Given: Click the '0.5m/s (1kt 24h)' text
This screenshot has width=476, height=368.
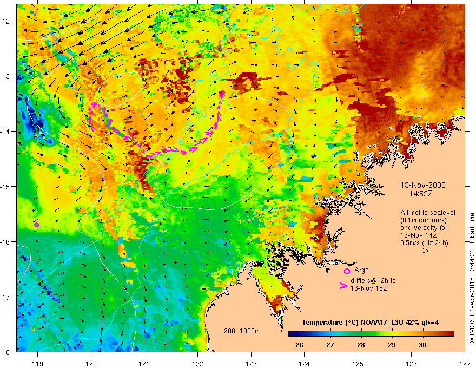Looking at the screenshot, I should pyautogui.click(x=424, y=243).
